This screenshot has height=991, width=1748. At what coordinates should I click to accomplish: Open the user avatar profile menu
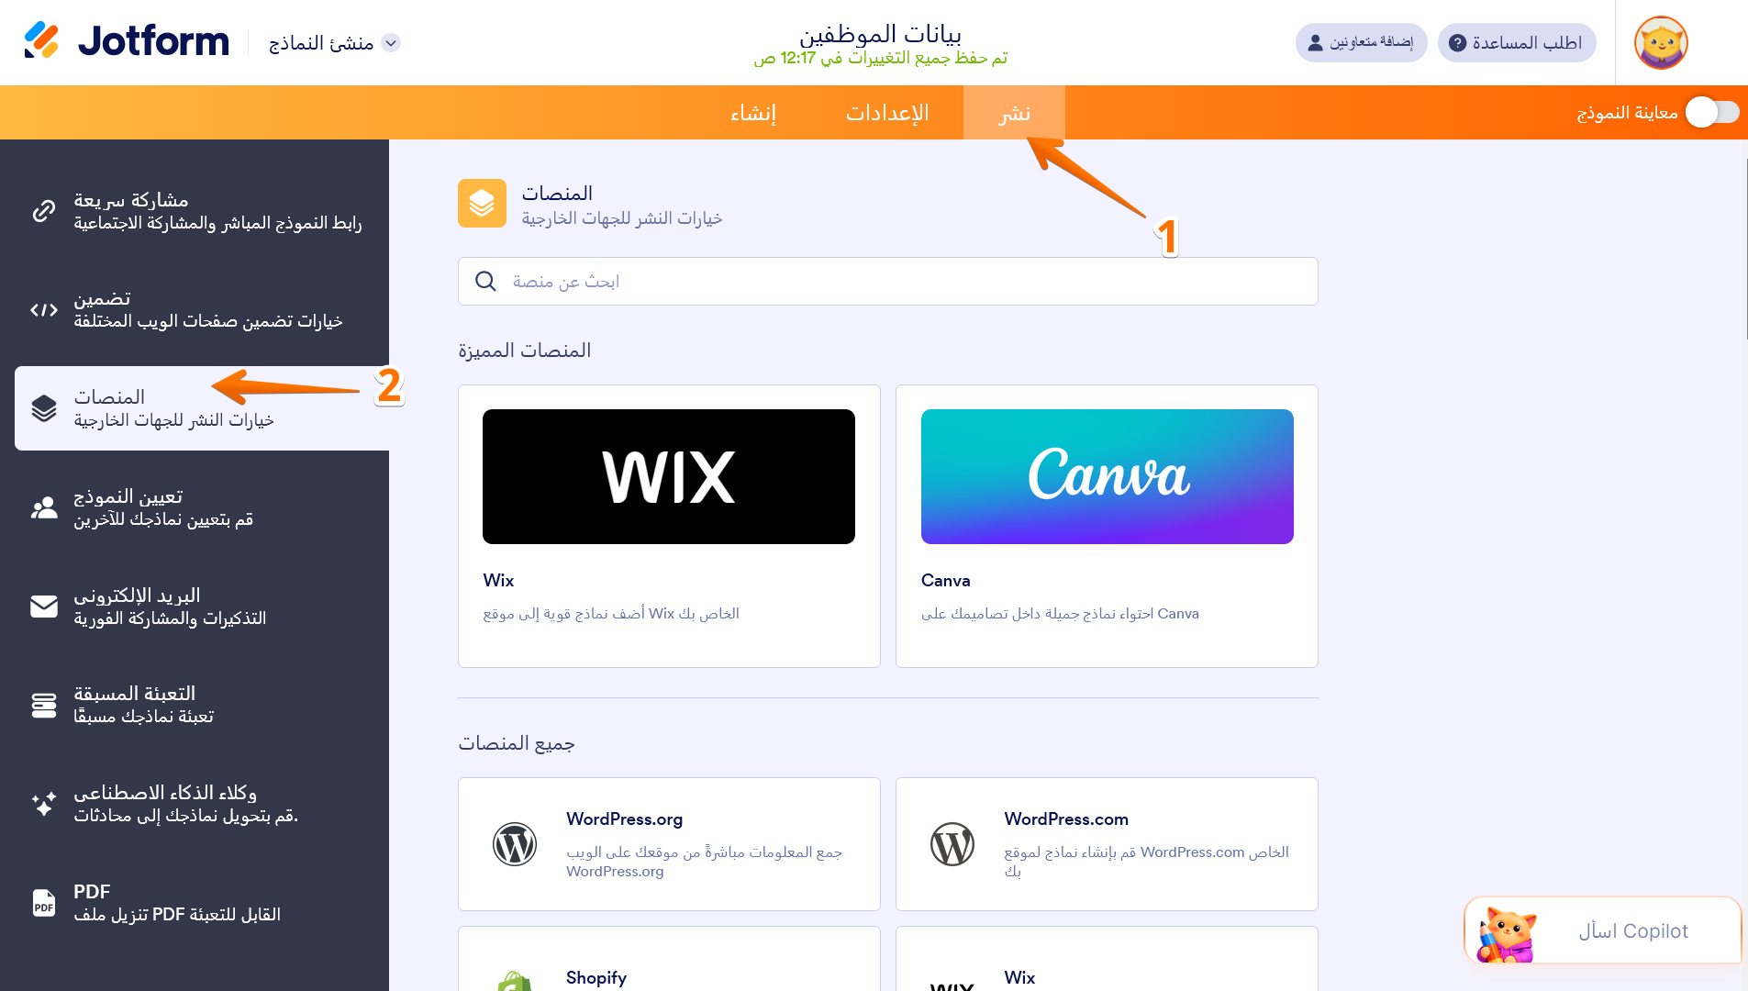pyautogui.click(x=1661, y=43)
